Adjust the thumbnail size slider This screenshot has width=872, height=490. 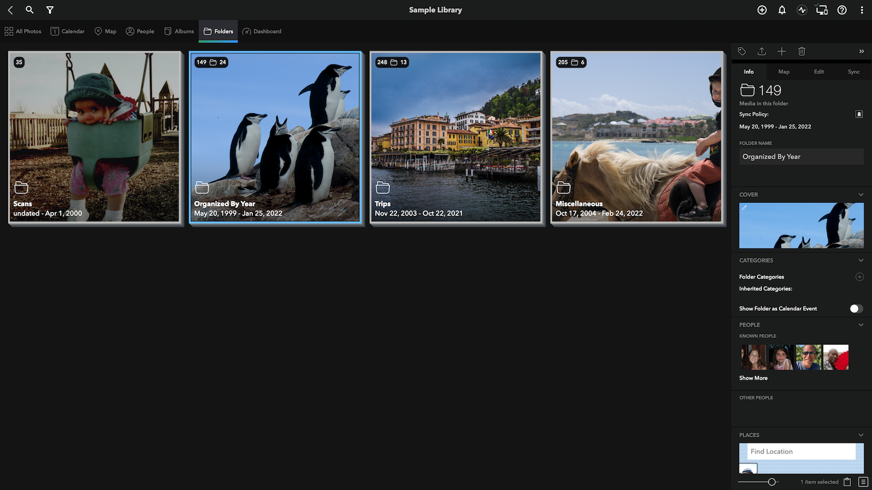771,482
